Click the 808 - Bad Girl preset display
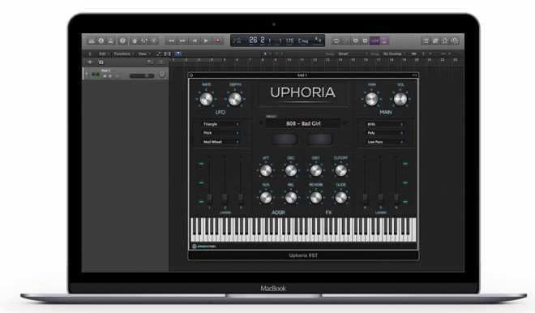Image resolution: width=535 pixels, height=313 pixels. (x=303, y=123)
